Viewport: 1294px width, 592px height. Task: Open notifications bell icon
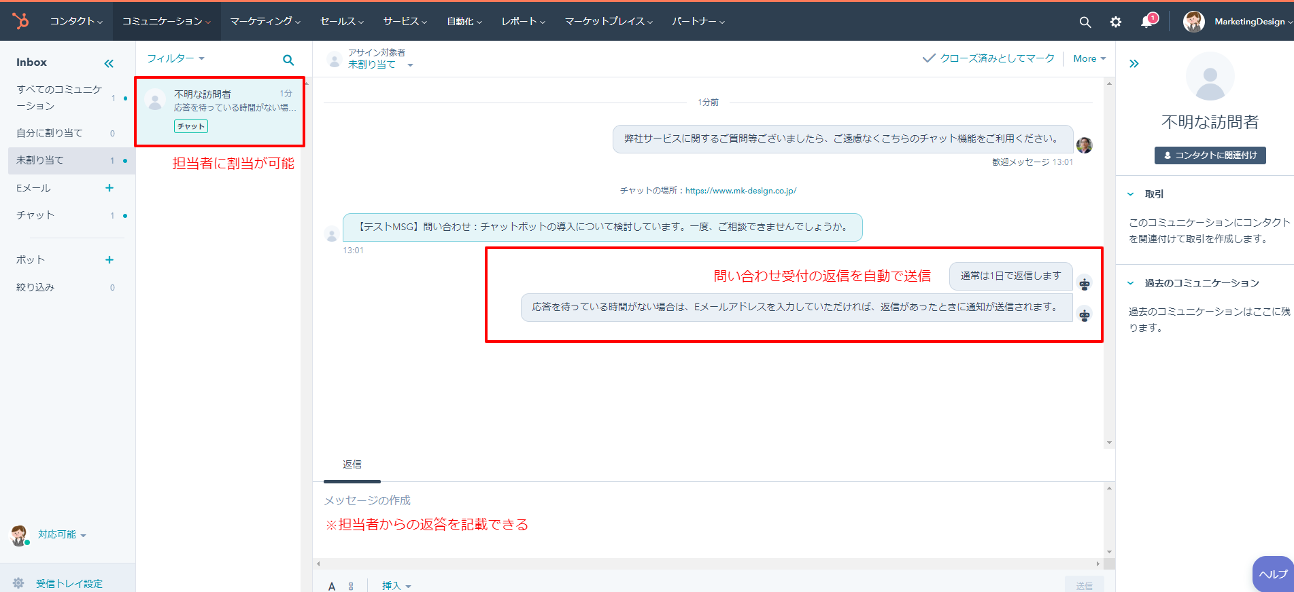coord(1146,22)
